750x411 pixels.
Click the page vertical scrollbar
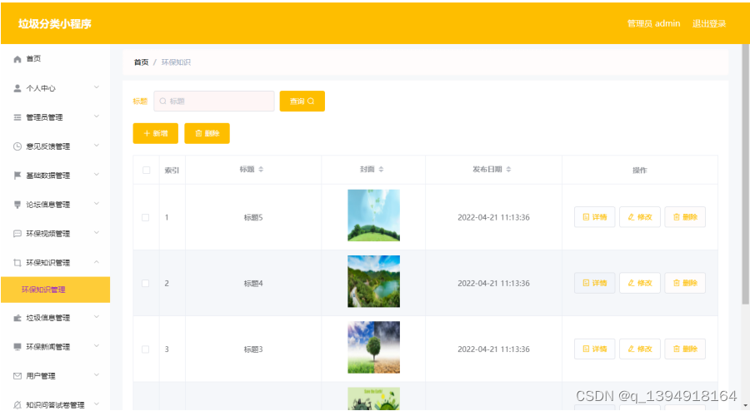(x=745, y=174)
